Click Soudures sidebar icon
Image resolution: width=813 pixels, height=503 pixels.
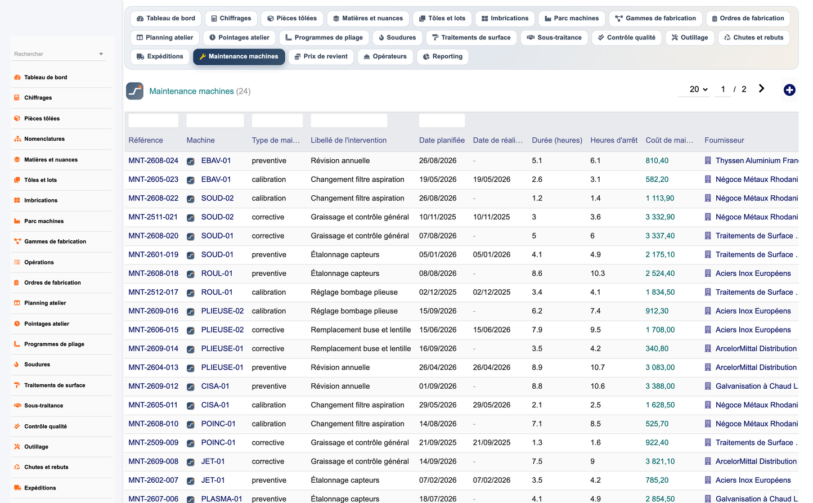tap(17, 365)
